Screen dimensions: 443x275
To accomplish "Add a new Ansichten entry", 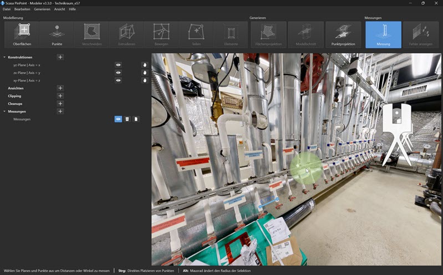I will coord(60,89).
